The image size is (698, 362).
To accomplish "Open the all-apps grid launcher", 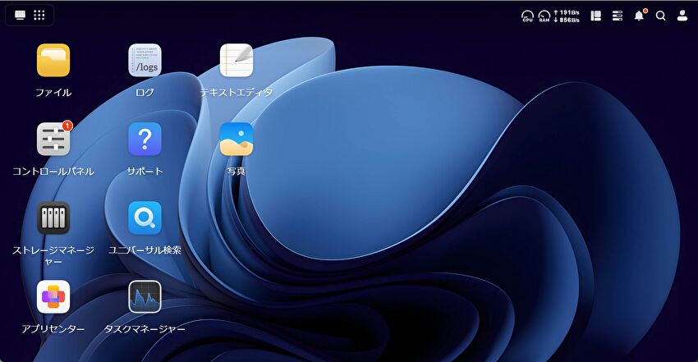I will pos(39,16).
